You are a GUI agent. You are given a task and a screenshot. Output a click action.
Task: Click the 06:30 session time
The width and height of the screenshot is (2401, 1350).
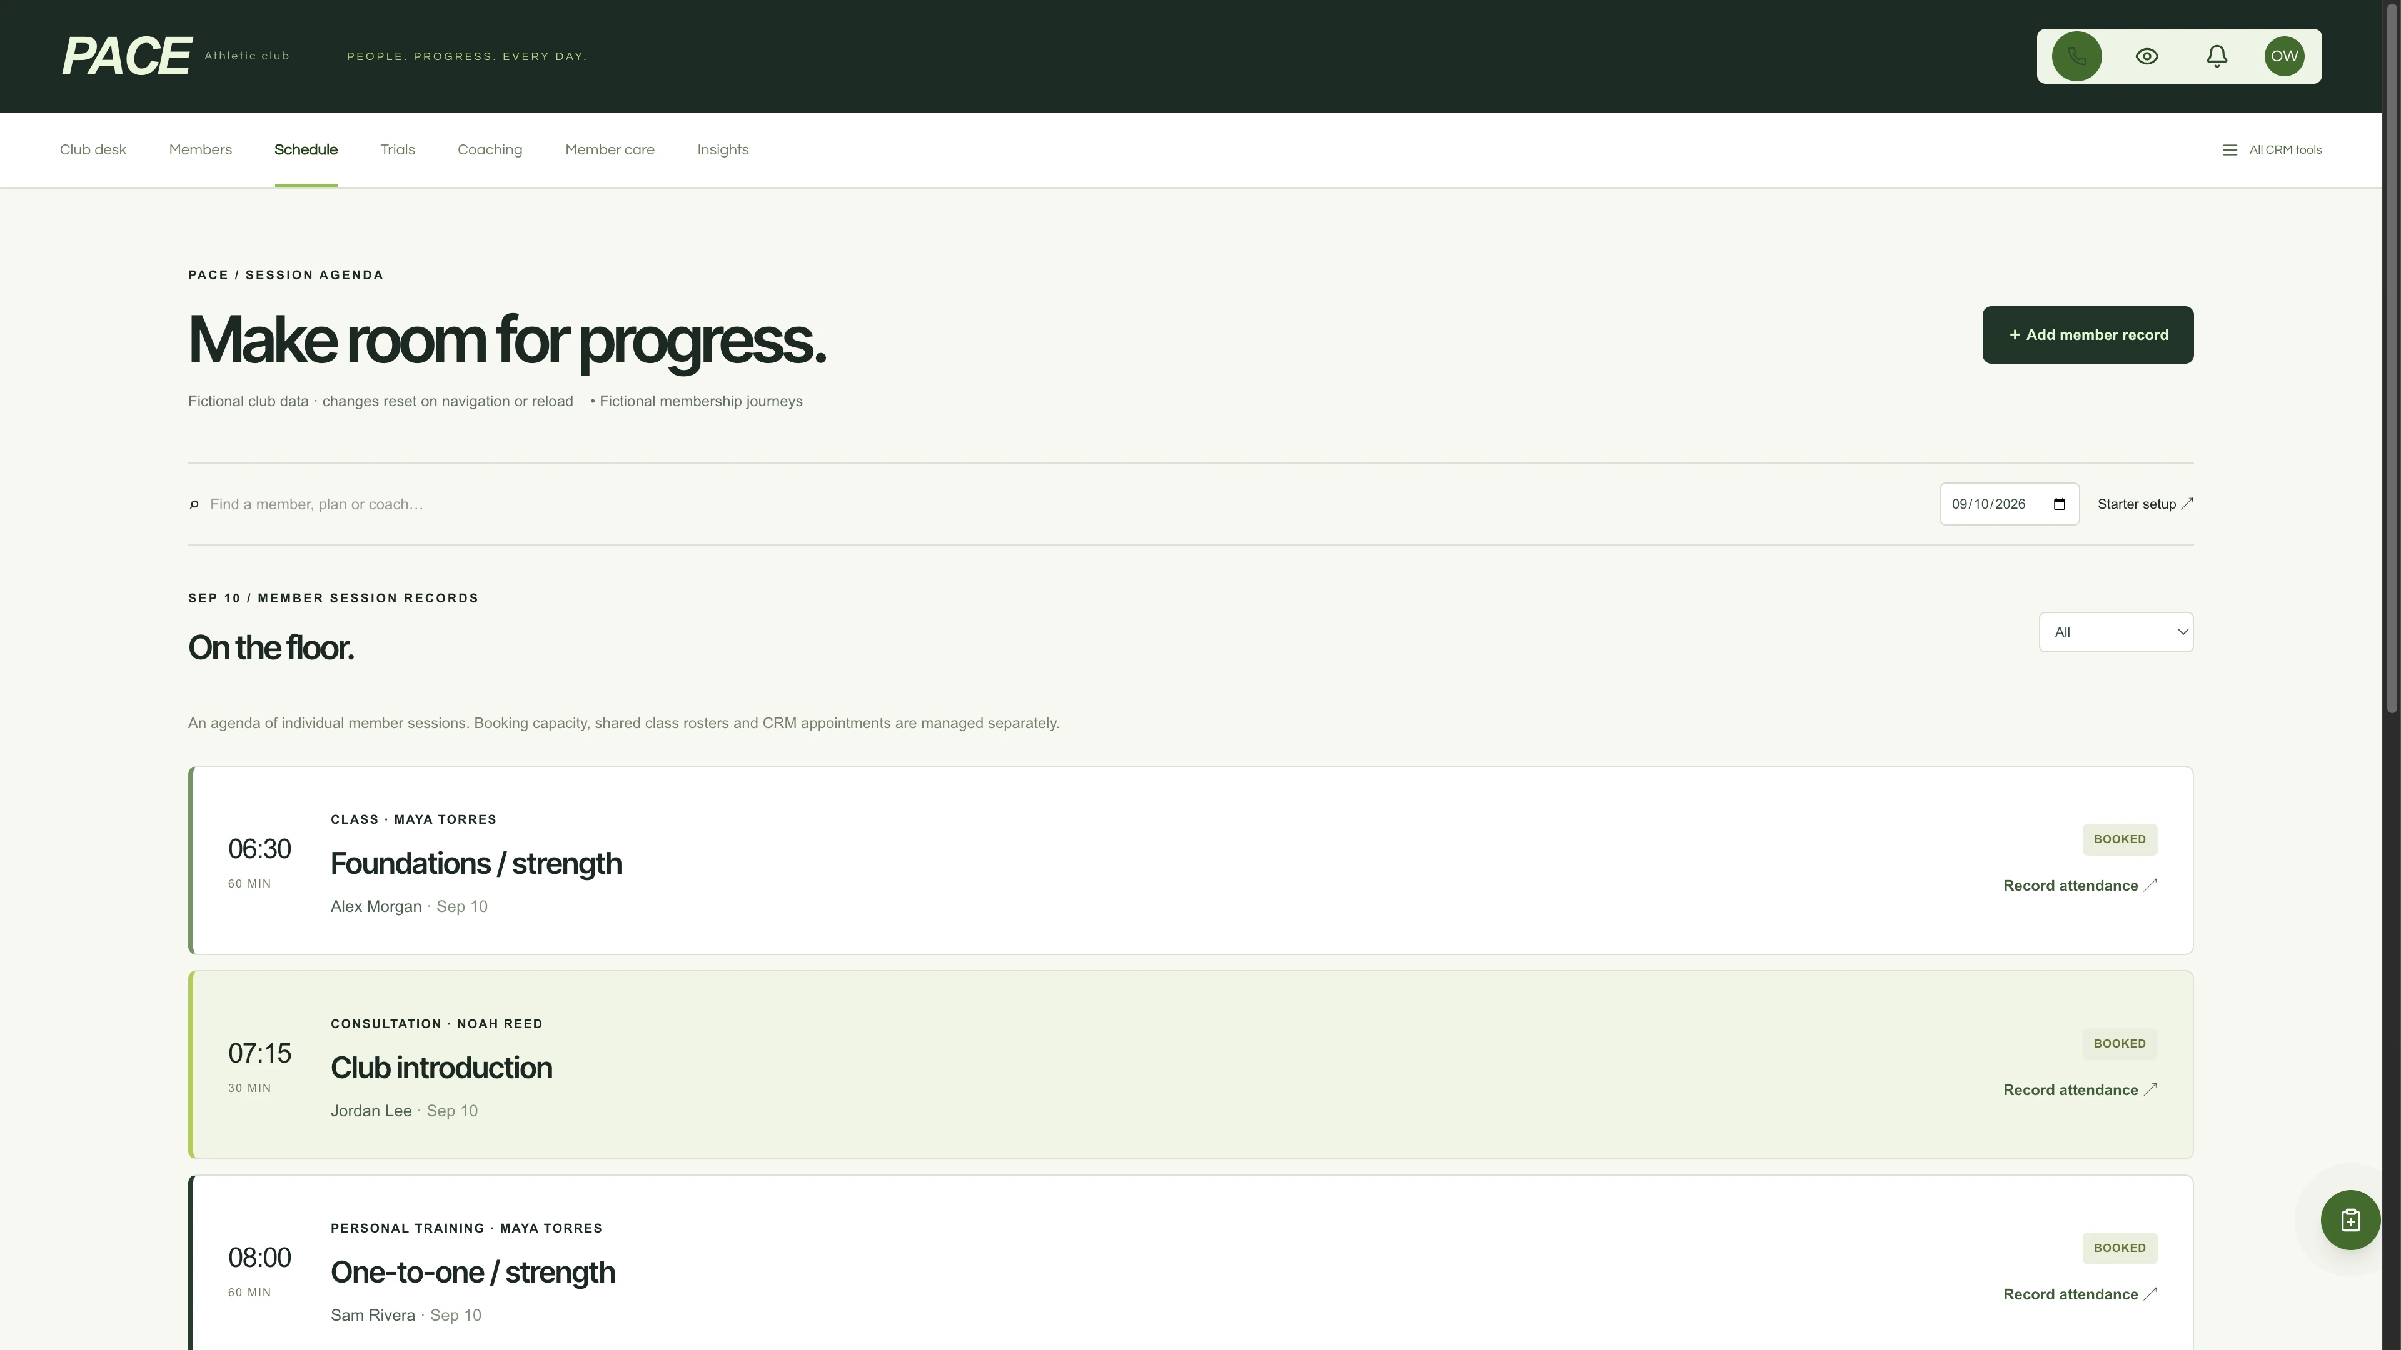click(259, 849)
